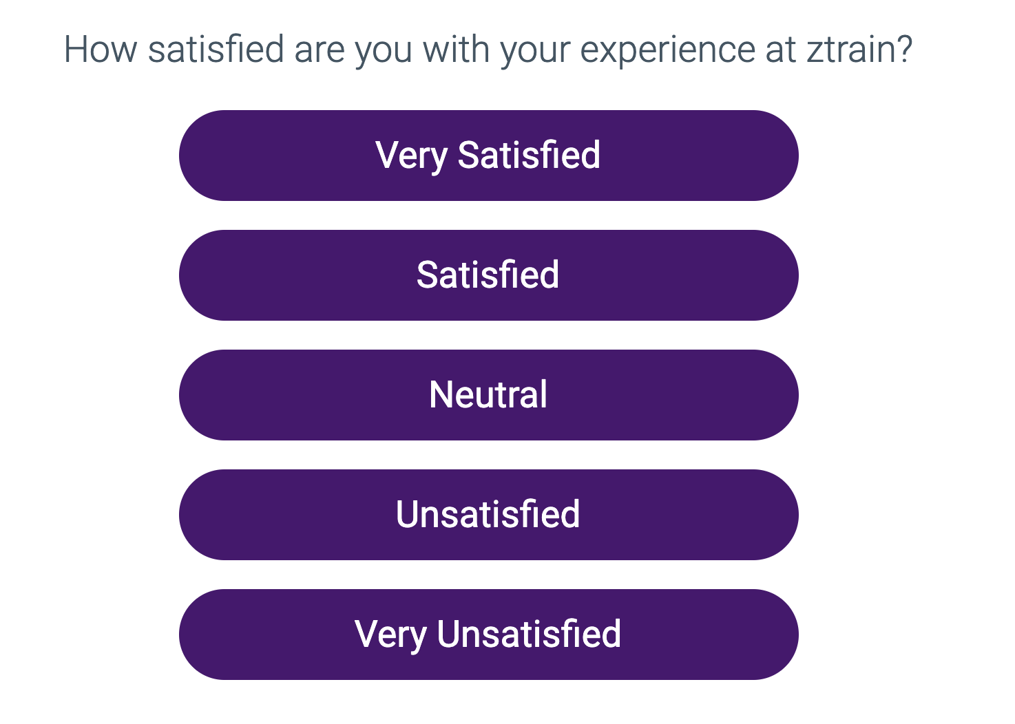
Task: Select the answer directly below Very Satisfied
Action: (x=488, y=275)
